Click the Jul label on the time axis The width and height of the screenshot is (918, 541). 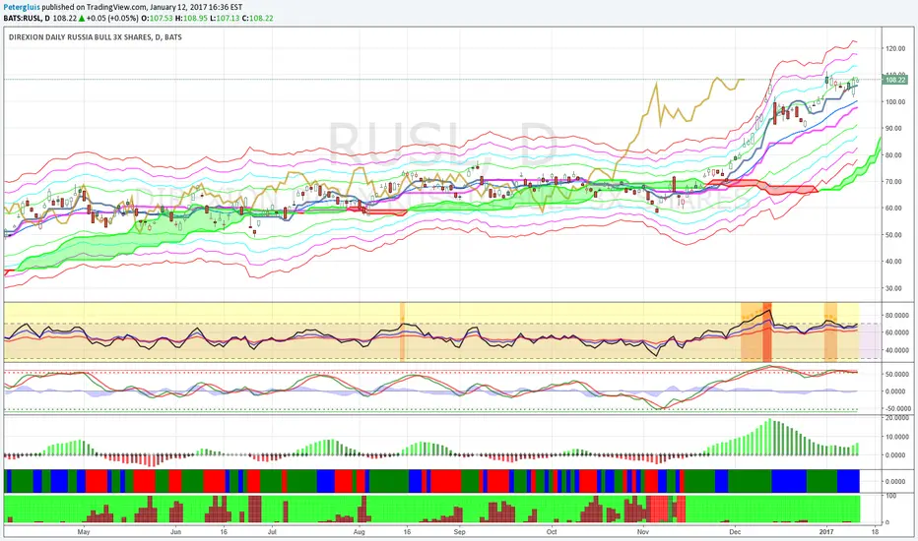(272, 532)
